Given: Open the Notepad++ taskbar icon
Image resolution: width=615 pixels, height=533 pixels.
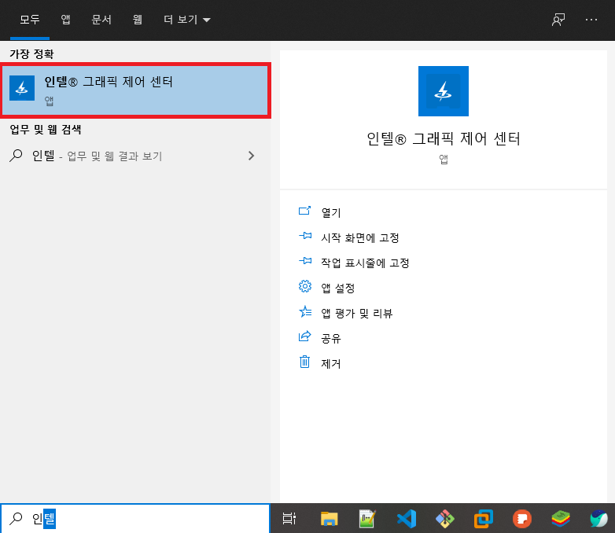Looking at the screenshot, I should pos(367,519).
